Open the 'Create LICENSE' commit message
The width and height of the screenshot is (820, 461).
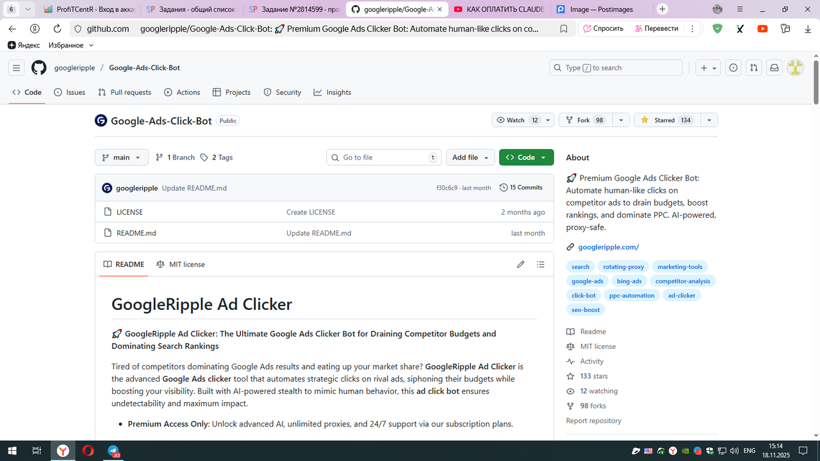coord(311,212)
